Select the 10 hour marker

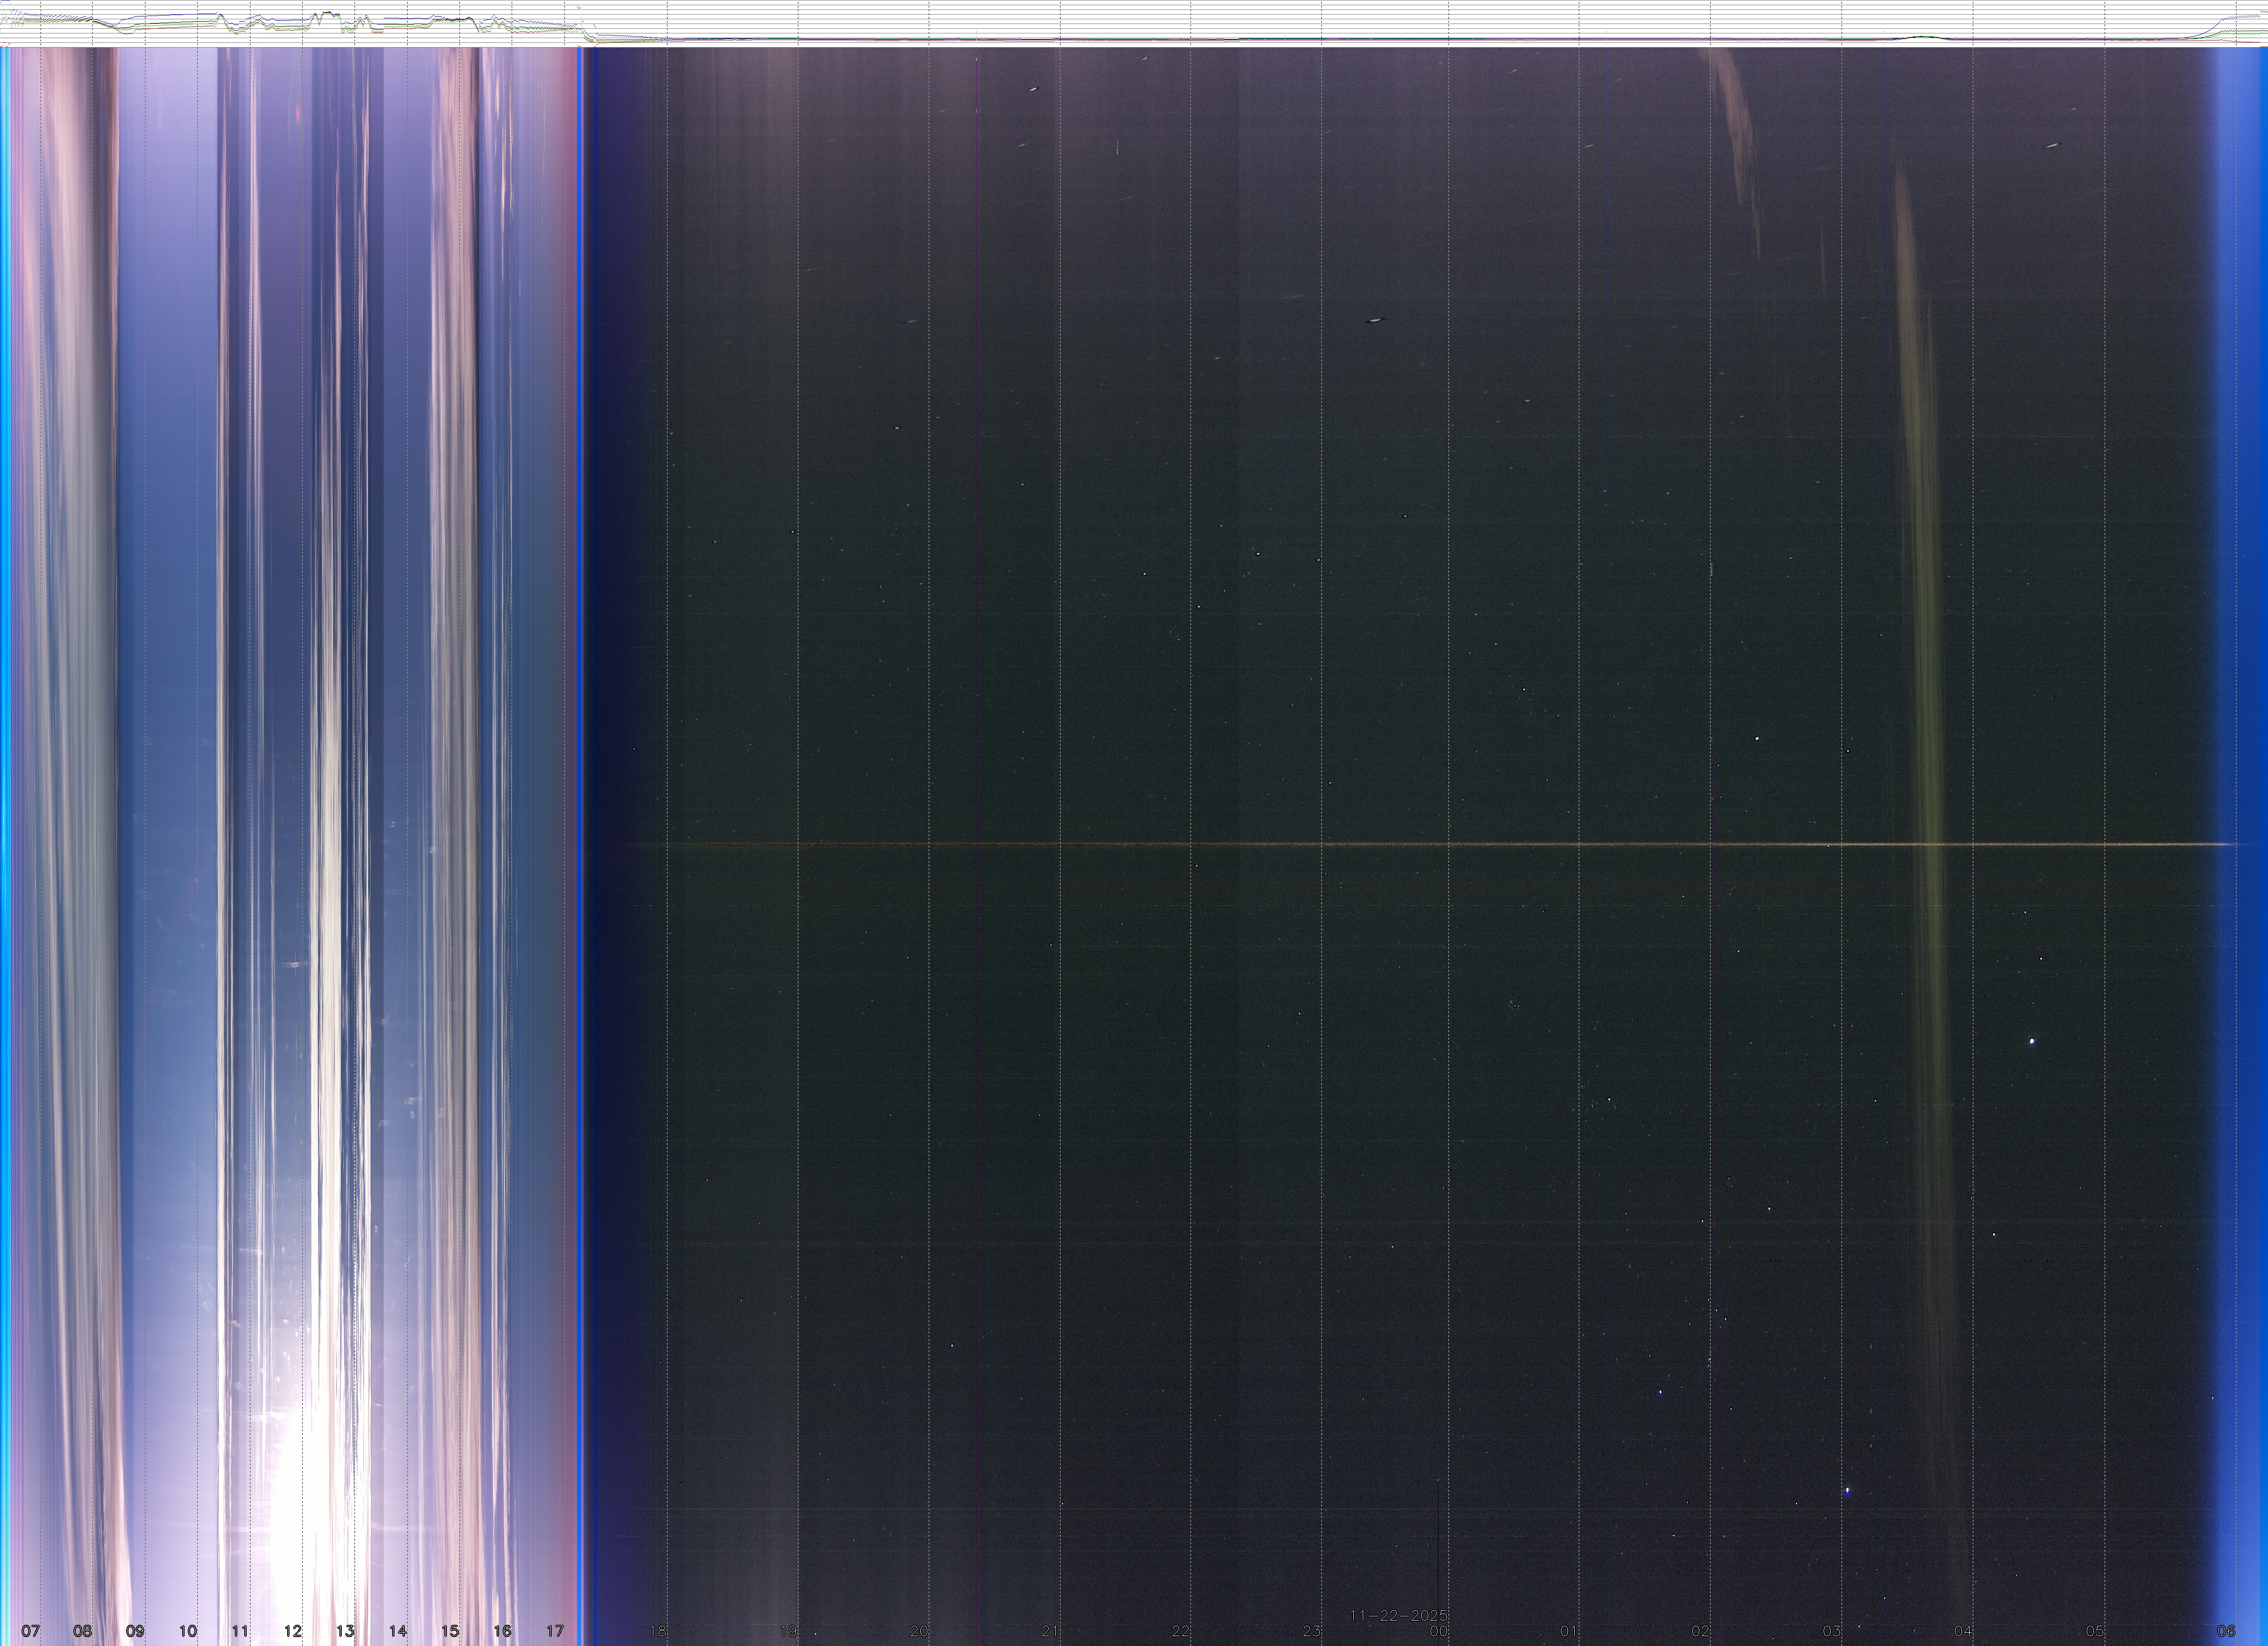click(x=188, y=1631)
